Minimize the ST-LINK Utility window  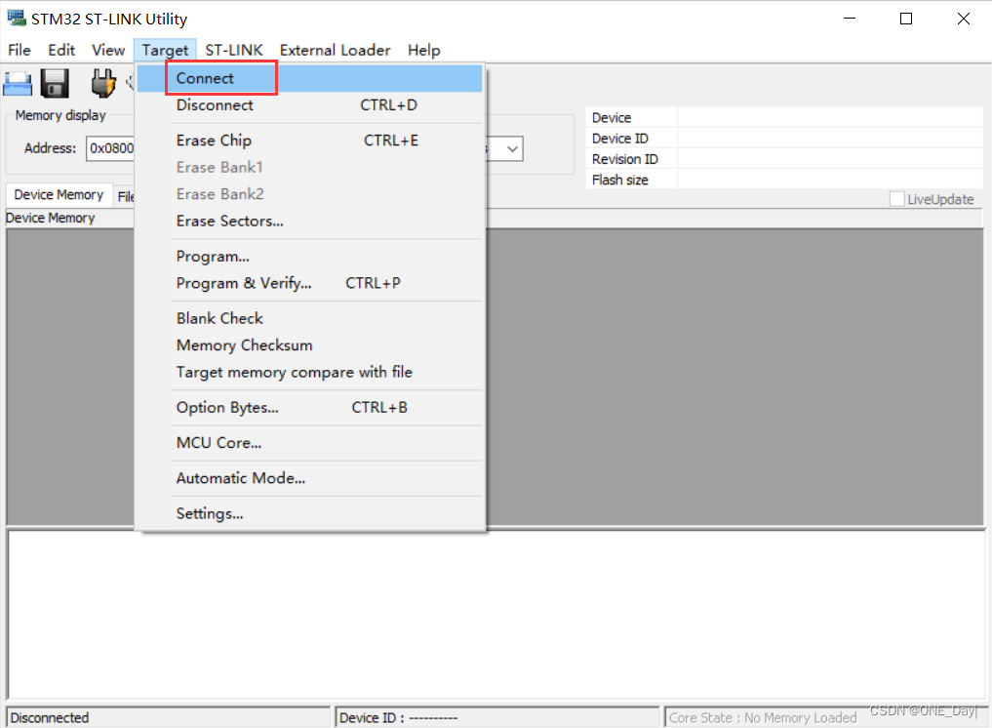pos(850,19)
